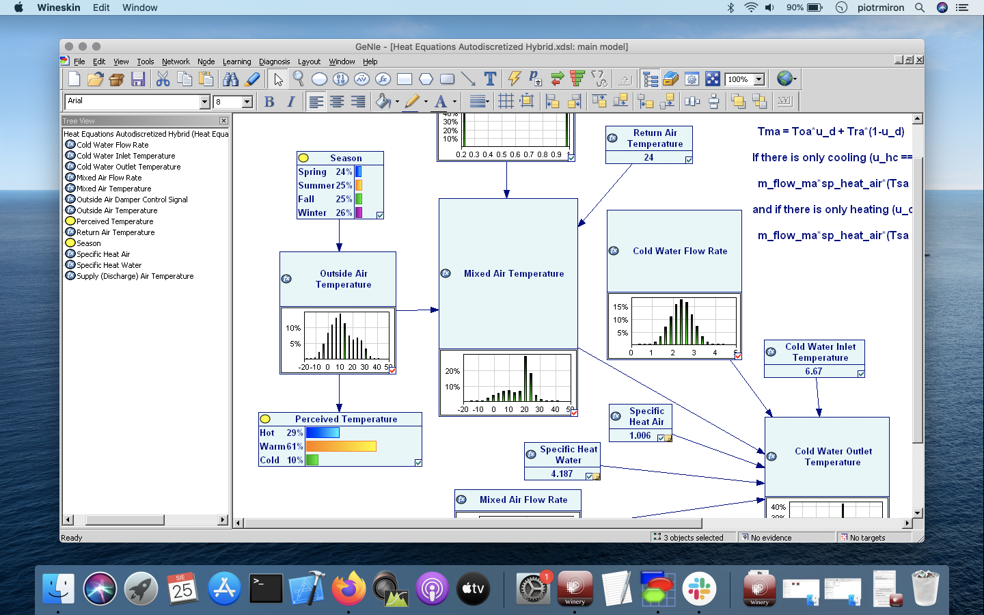The image size is (984, 615).
Task: Select the chance node ellipse tool
Action: pos(319,79)
